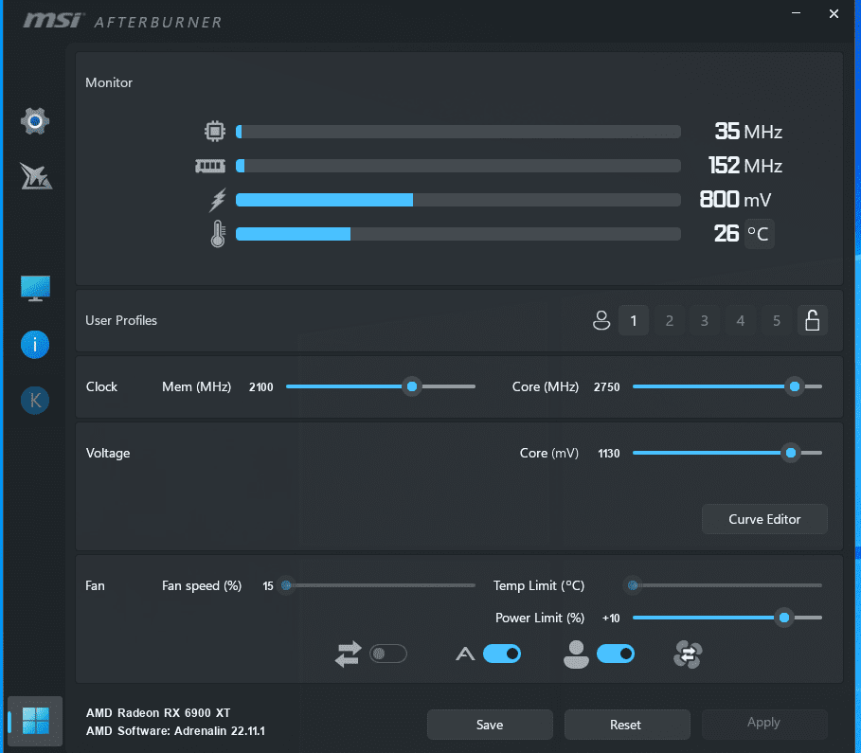Select user profile 4

(740, 320)
